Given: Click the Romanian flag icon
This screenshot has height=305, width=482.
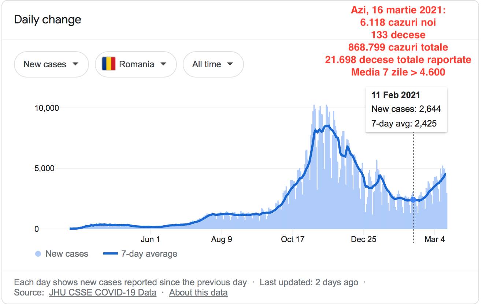Looking at the screenshot, I should click(x=109, y=64).
